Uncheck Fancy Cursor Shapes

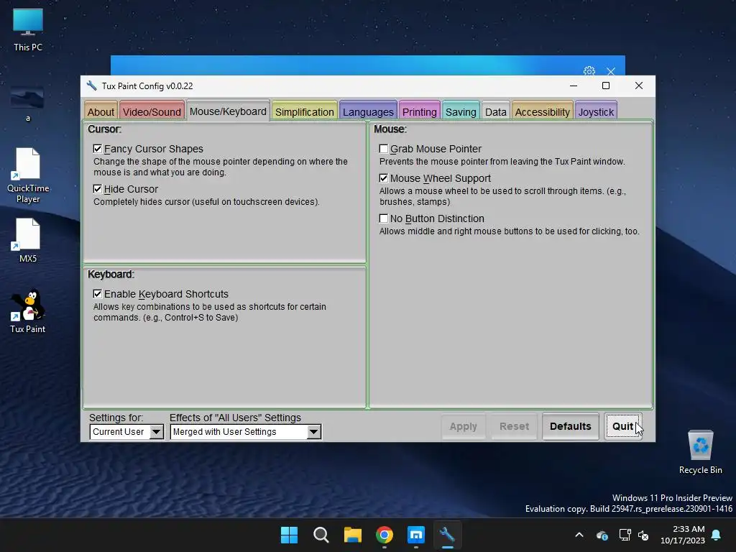click(x=98, y=149)
